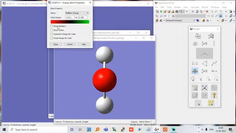
Task: Select the Inquire tool in Builder
Action: tap(195, 71)
